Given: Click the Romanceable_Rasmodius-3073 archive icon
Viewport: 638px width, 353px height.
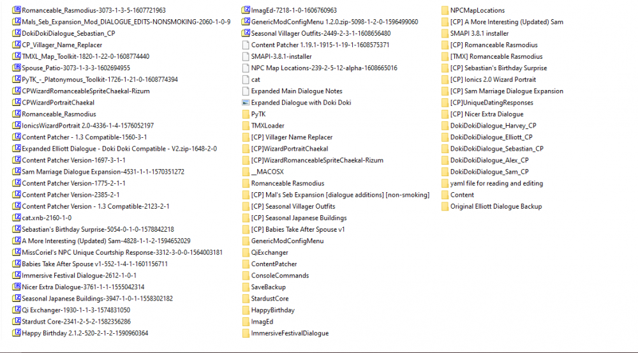Looking at the screenshot, I should 17,10.
